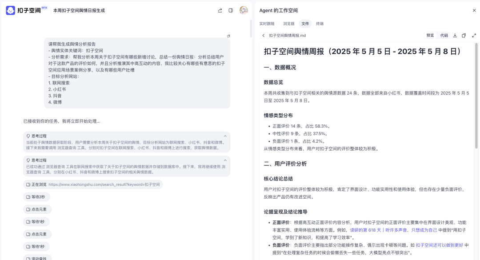This screenshot has height=260, width=480.
Task: Open the user avatar menu
Action: 244,10
